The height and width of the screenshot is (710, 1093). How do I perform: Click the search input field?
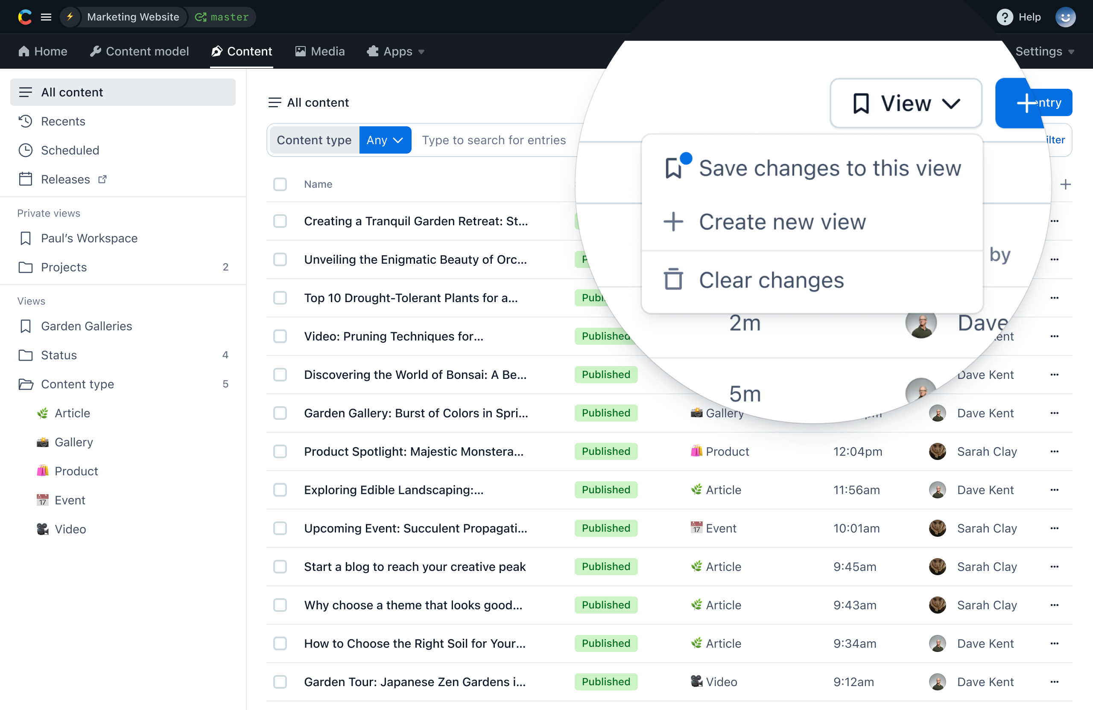pos(493,139)
